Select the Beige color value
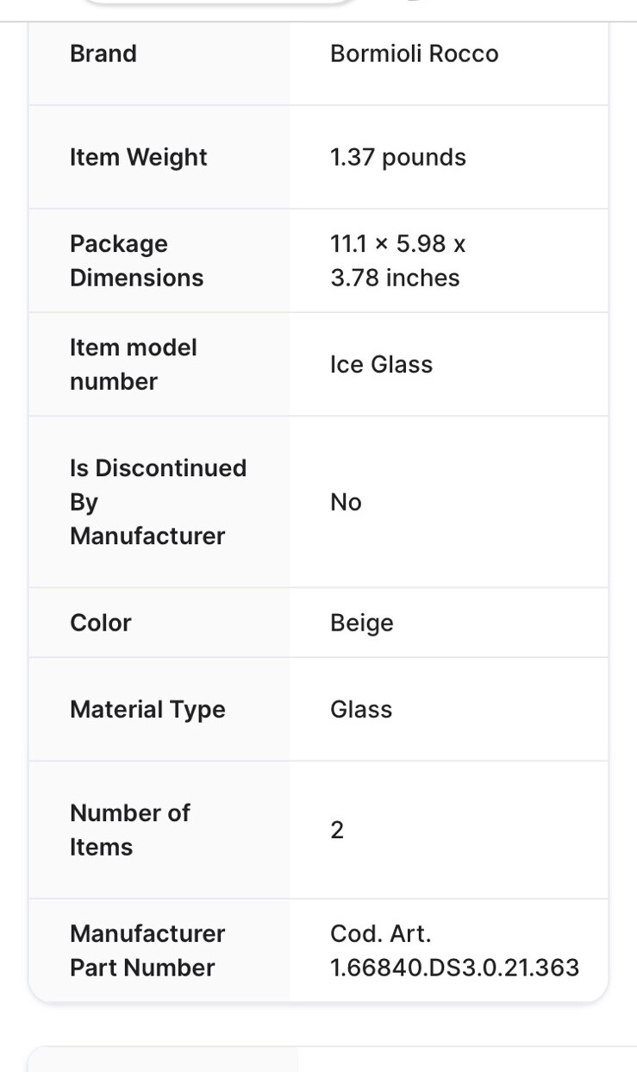The image size is (637, 1072). coord(361,623)
